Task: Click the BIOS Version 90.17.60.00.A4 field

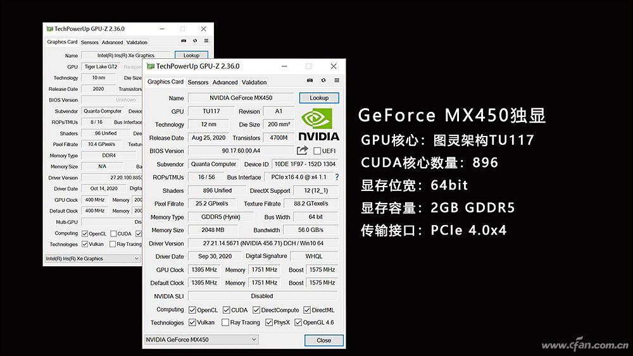Action: coord(241,150)
